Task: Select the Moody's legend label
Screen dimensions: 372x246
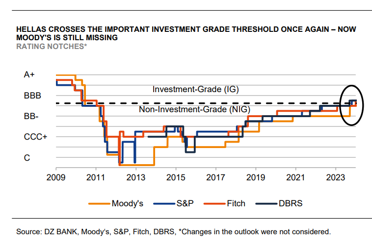Action: point(127,203)
